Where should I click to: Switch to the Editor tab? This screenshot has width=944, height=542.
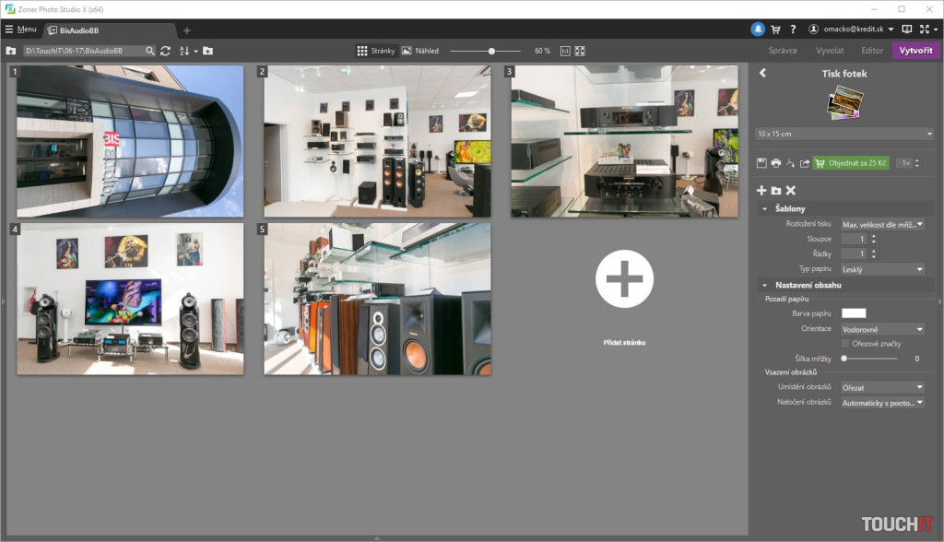click(x=871, y=51)
